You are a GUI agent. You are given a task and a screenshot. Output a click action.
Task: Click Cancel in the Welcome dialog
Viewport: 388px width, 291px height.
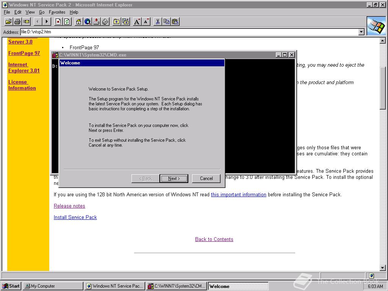click(206, 178)
